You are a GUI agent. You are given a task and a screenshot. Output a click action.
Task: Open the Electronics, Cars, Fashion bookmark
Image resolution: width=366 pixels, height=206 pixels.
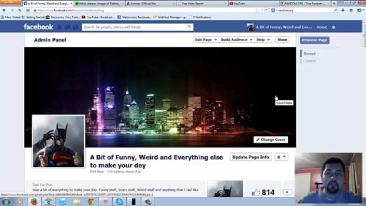[x=63, y=17]
